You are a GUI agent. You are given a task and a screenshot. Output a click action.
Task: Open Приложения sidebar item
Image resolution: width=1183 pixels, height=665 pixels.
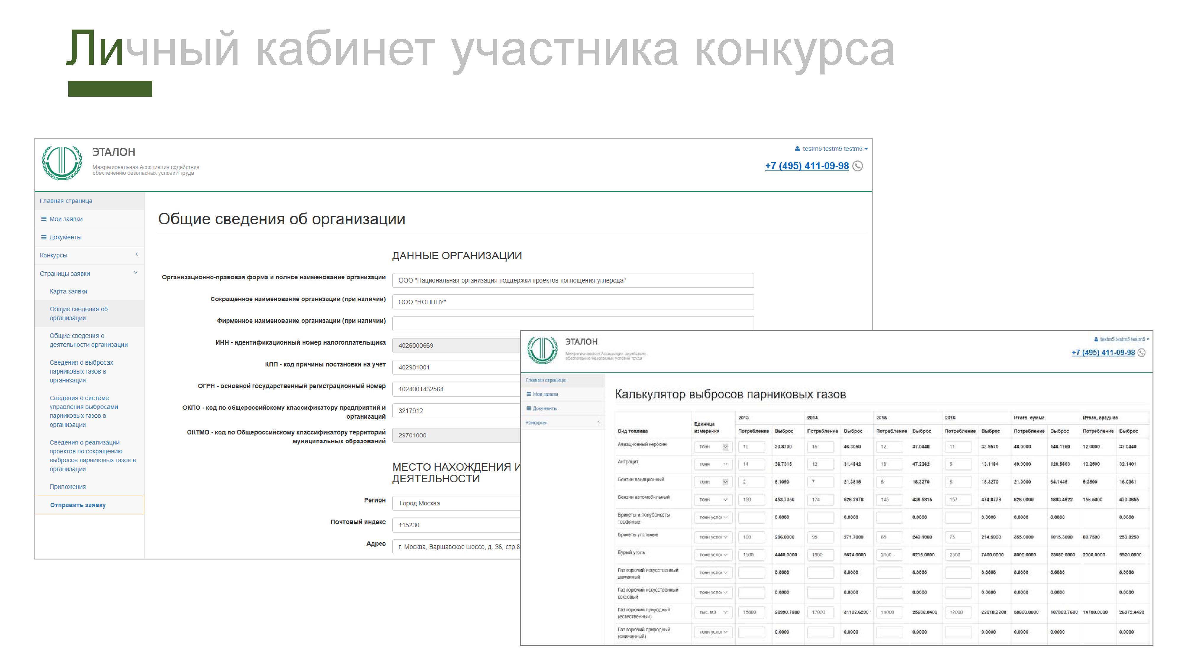(x=67, y=487)
